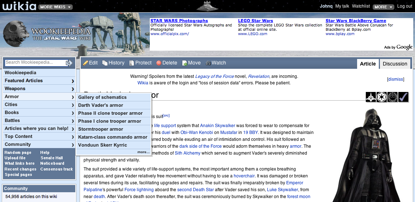Expand the Weapons submenu arrow
This screenshot has height=202, width=415.
(72, 89)
